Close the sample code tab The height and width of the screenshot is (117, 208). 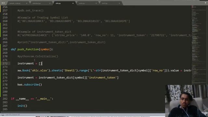coord(27,3)
